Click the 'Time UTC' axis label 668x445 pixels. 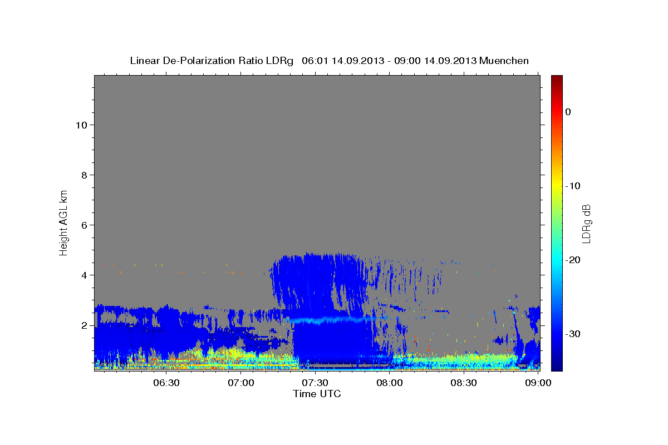tap(317, 394)
